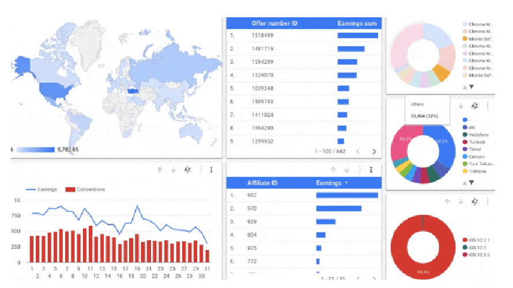Screen dimensions: 513x288
Task: Click the red iOS donut chart ring
Action: coord(398,247)
